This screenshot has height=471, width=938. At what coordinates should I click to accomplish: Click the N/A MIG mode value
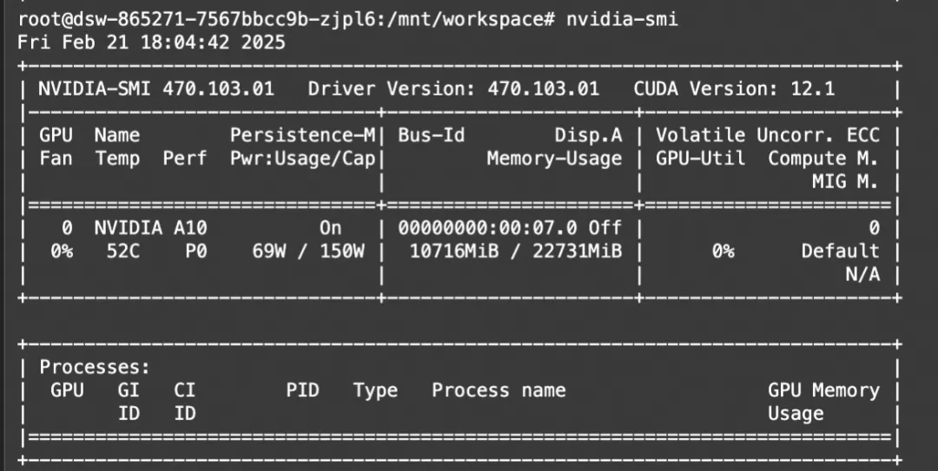point(862,274)
